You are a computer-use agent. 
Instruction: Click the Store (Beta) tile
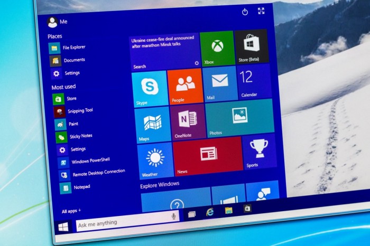[x=251, y=45]
